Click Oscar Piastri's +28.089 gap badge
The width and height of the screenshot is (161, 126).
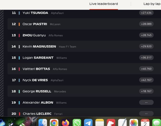(x=146, y=24)
